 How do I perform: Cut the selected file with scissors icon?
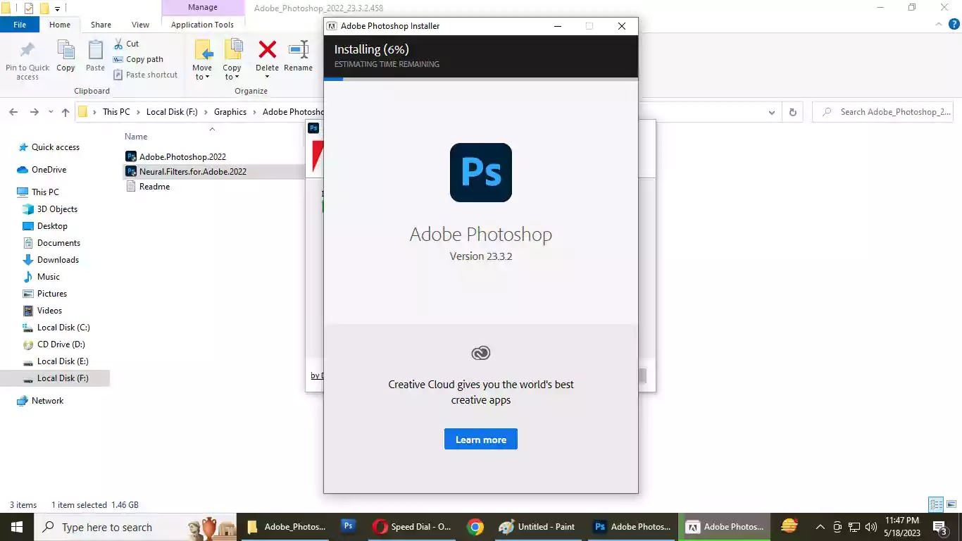118,44
